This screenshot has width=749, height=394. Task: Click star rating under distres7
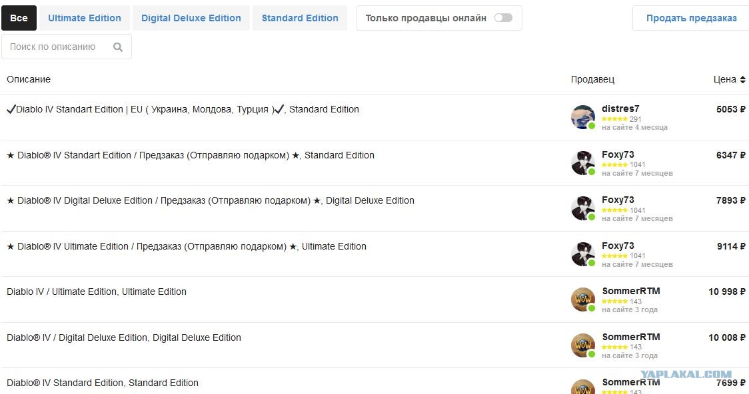(x=614, y=119)
